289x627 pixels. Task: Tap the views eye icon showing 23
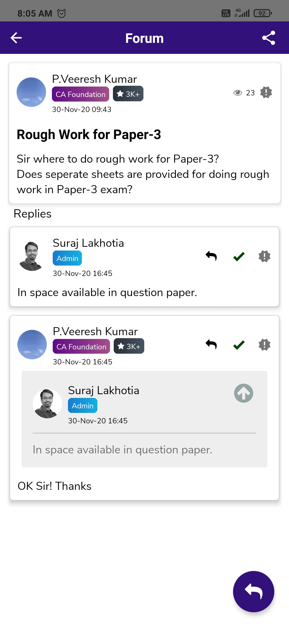238,93
